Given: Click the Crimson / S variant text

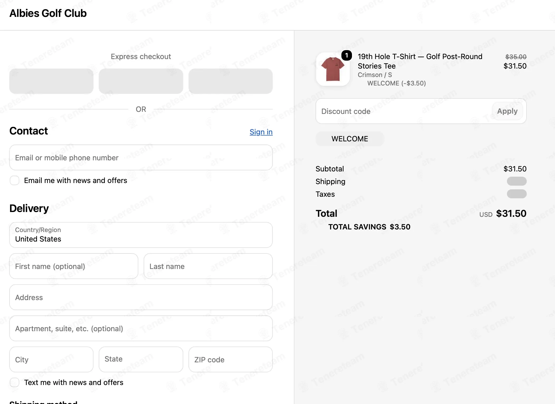Looking at the screenshot, I should [x=375, y=75].
